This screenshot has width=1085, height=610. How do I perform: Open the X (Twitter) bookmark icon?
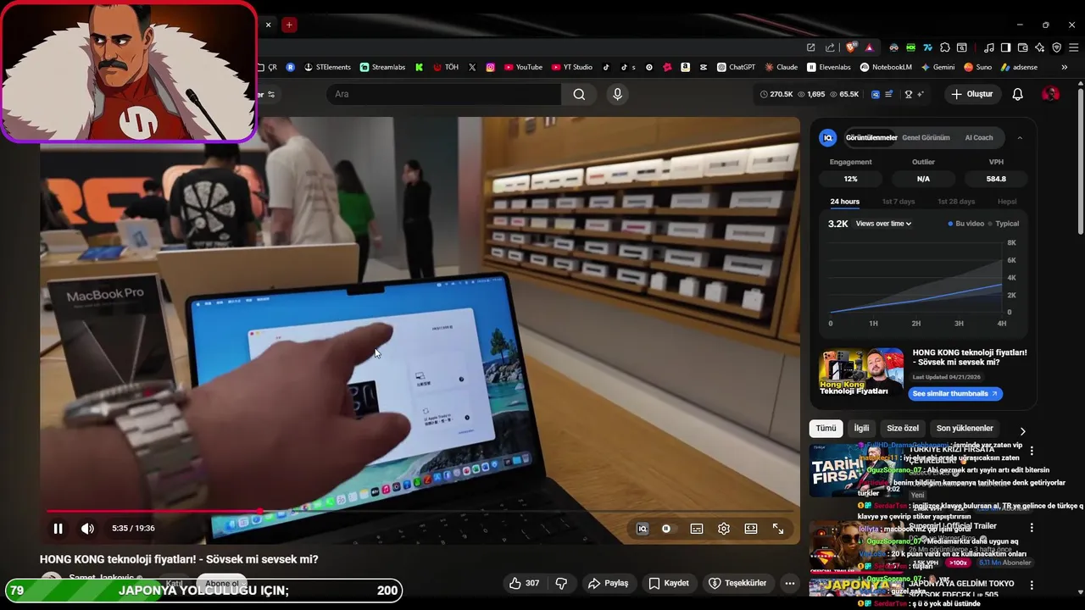pos(472,67)
